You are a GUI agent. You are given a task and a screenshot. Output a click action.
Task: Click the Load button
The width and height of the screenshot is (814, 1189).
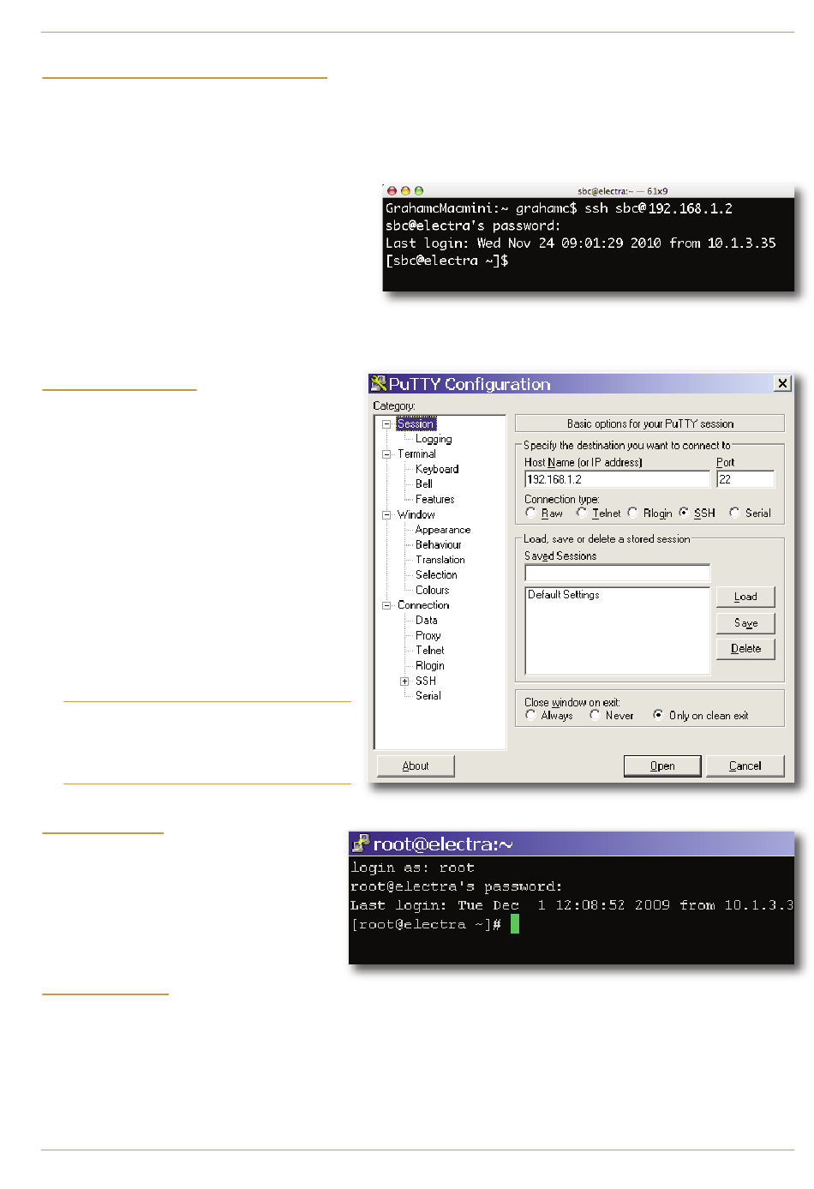(745, 597)
